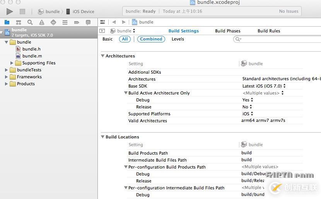
Task: Select the bundle.m file
Action: coord(32,56)
